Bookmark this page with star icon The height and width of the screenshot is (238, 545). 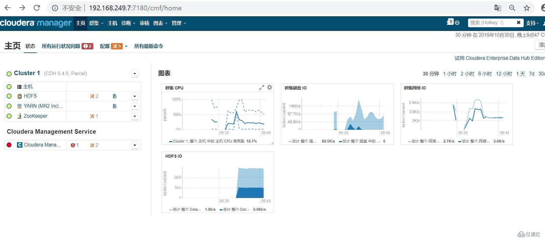tap(527, 8)
